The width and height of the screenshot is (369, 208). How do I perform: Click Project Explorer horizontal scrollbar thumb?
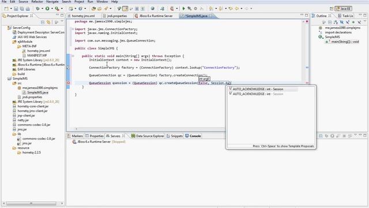31,203
